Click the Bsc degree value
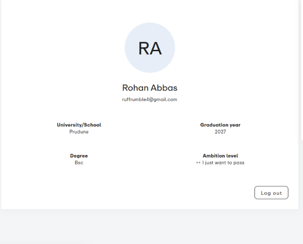The image size is (303, 244). (79, 163)
